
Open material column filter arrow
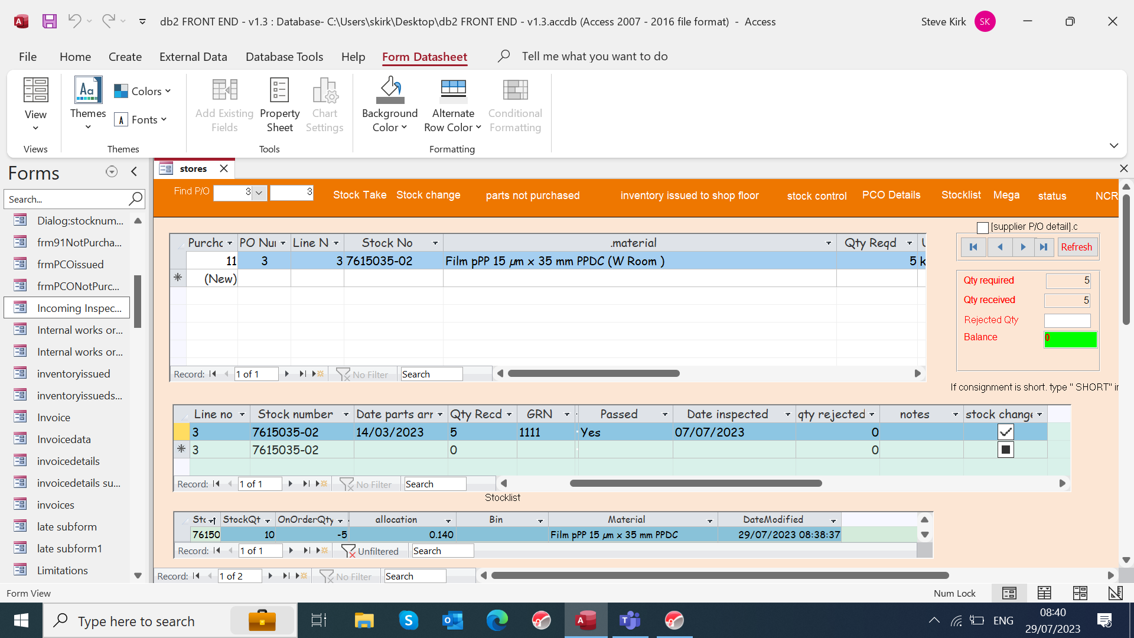[x=829, y=243]
